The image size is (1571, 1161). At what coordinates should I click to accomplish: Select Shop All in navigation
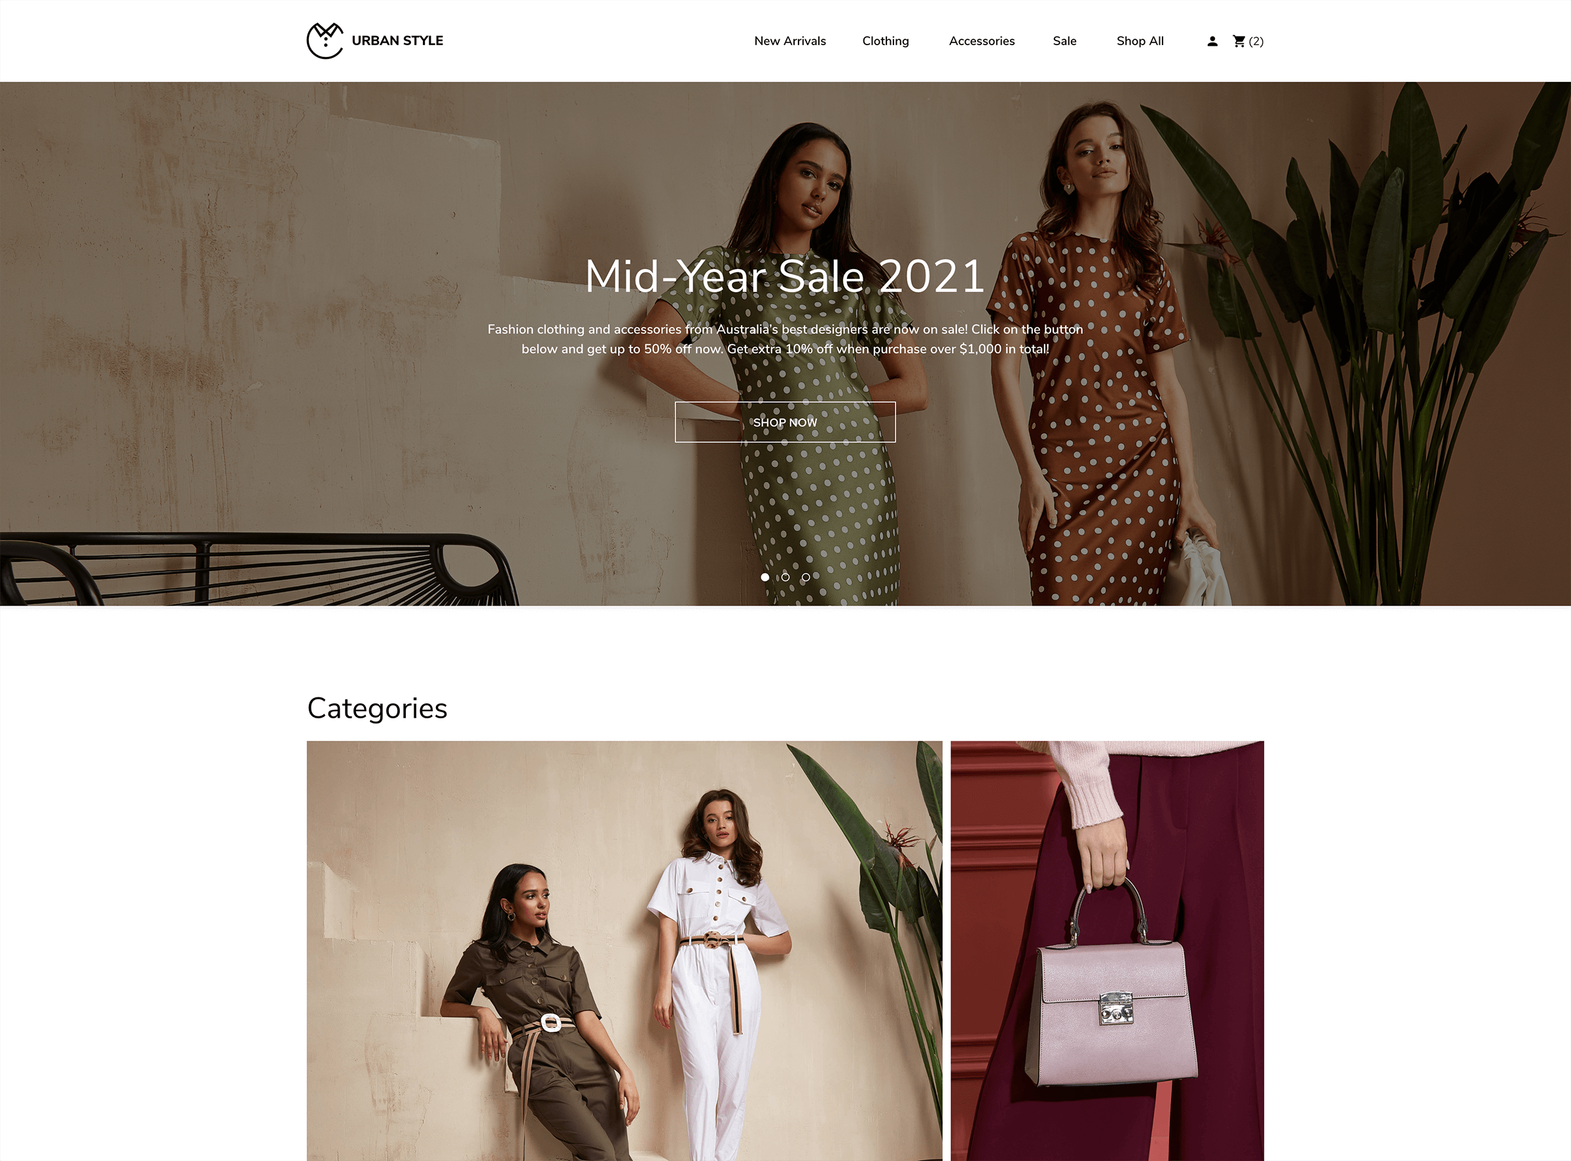(1140, 41)
